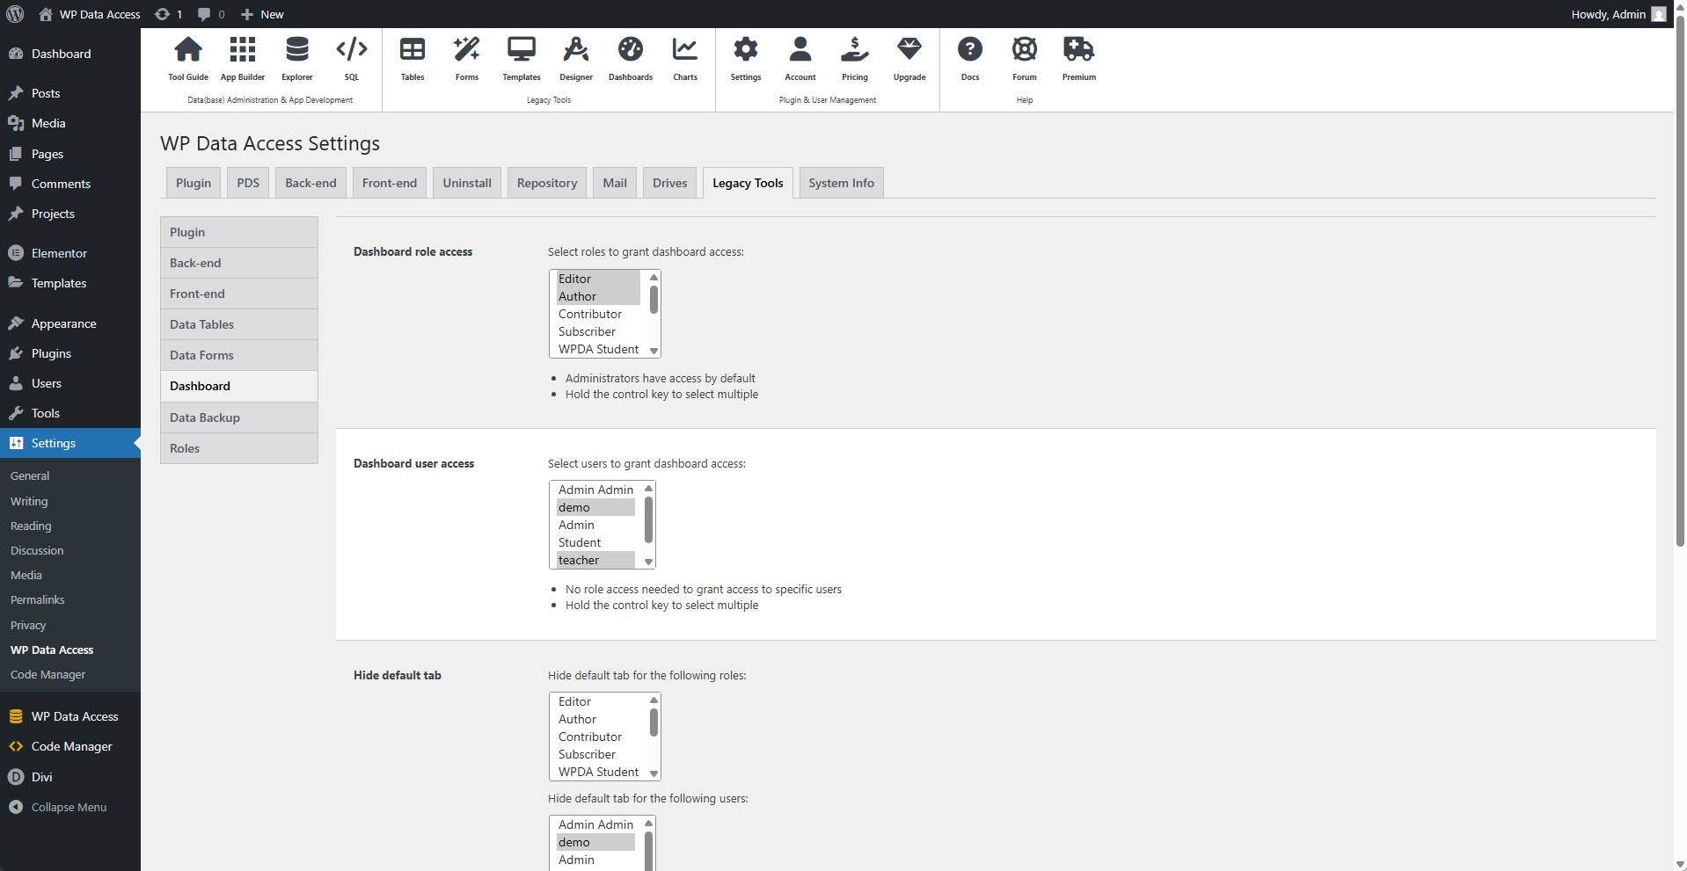Open the Docs help section
1687x871 pixels.
970,57
